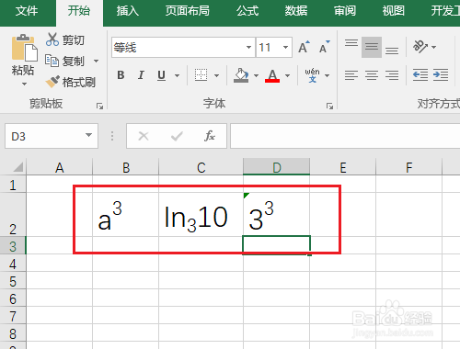Open the font name dropdown
This screenshot has width=460, height=349.
tap(248, 47)
